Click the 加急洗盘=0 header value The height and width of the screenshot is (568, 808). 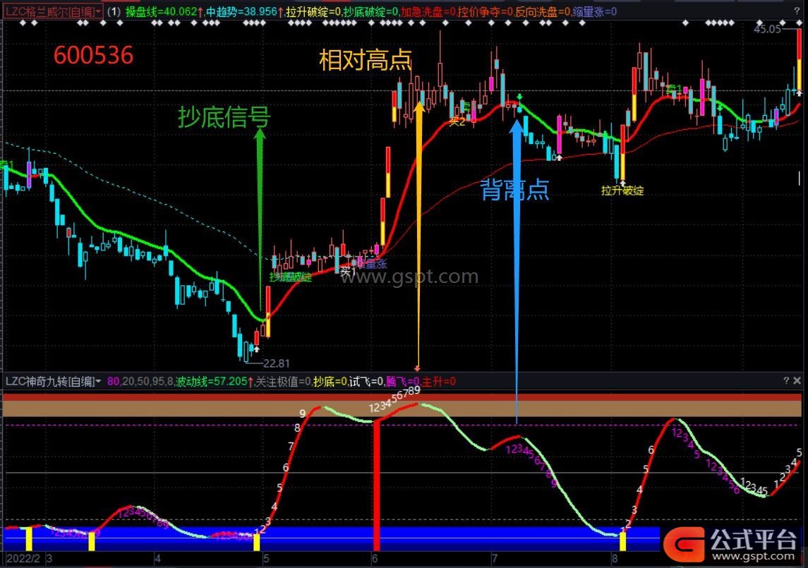tap(428, 11)
